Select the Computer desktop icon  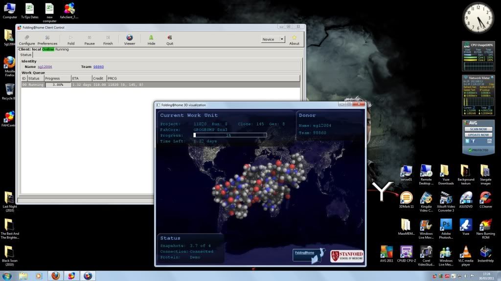point(10,11)
